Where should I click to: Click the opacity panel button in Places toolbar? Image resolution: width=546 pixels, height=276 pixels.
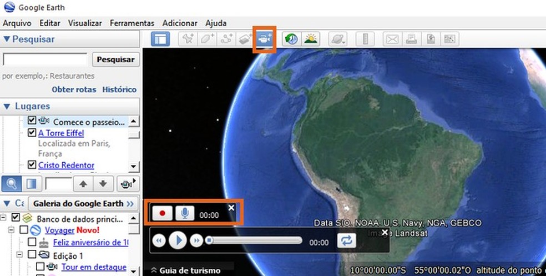pos(32,184)
